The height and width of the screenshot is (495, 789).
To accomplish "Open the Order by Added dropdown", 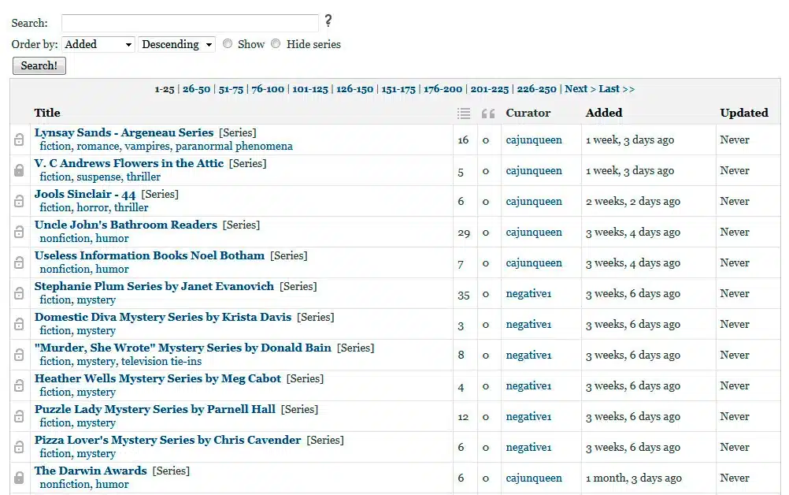I will (98, 44).
